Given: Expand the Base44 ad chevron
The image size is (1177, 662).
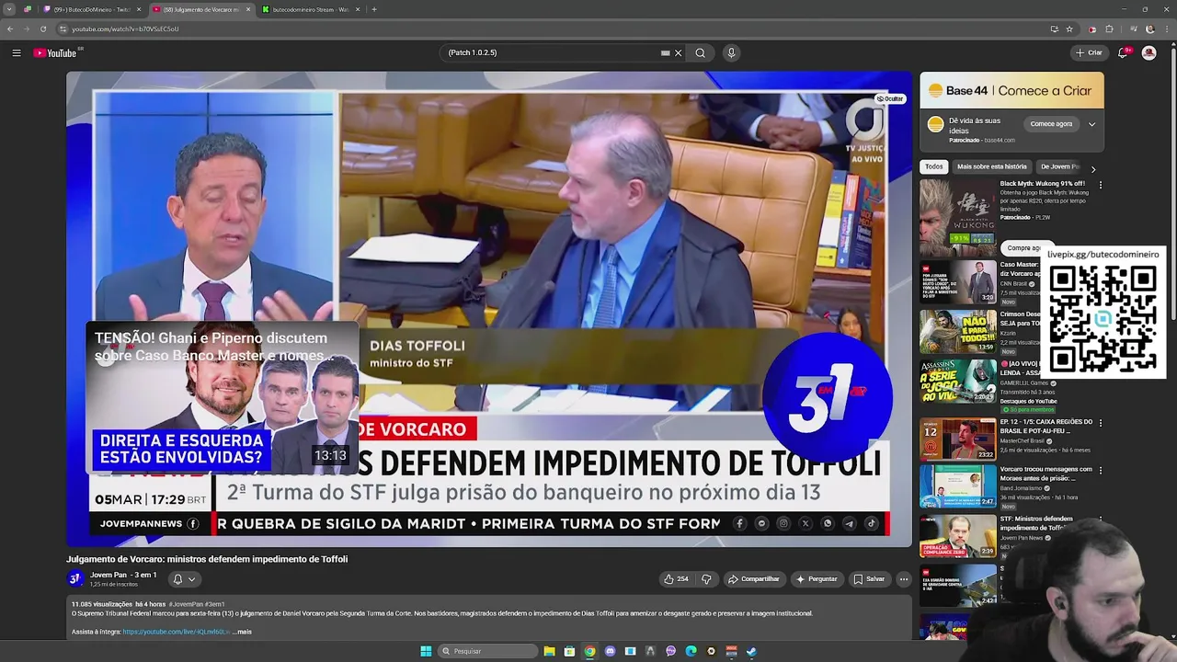Looking at the screenshot, I should pos(1091,124).
